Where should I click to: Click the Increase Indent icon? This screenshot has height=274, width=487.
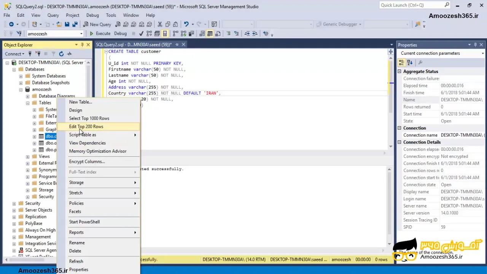pos(255,33)
